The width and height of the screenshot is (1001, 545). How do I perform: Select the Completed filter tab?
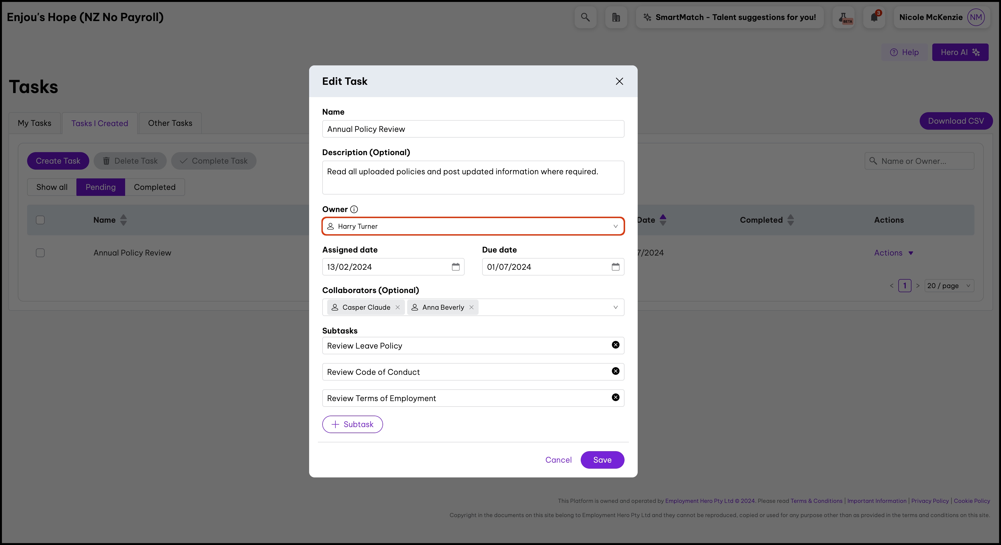[154, 187]
